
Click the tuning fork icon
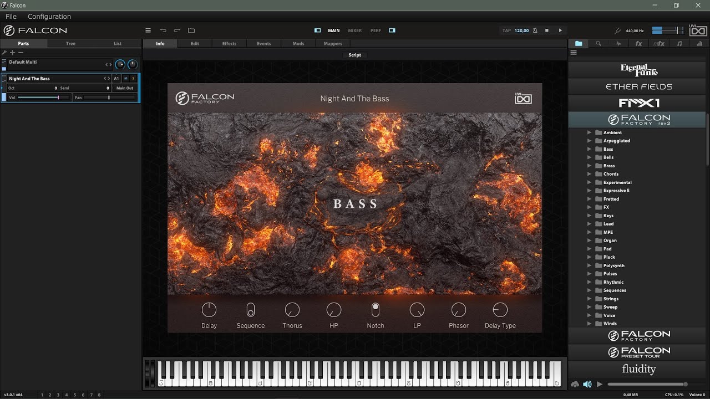618,30
